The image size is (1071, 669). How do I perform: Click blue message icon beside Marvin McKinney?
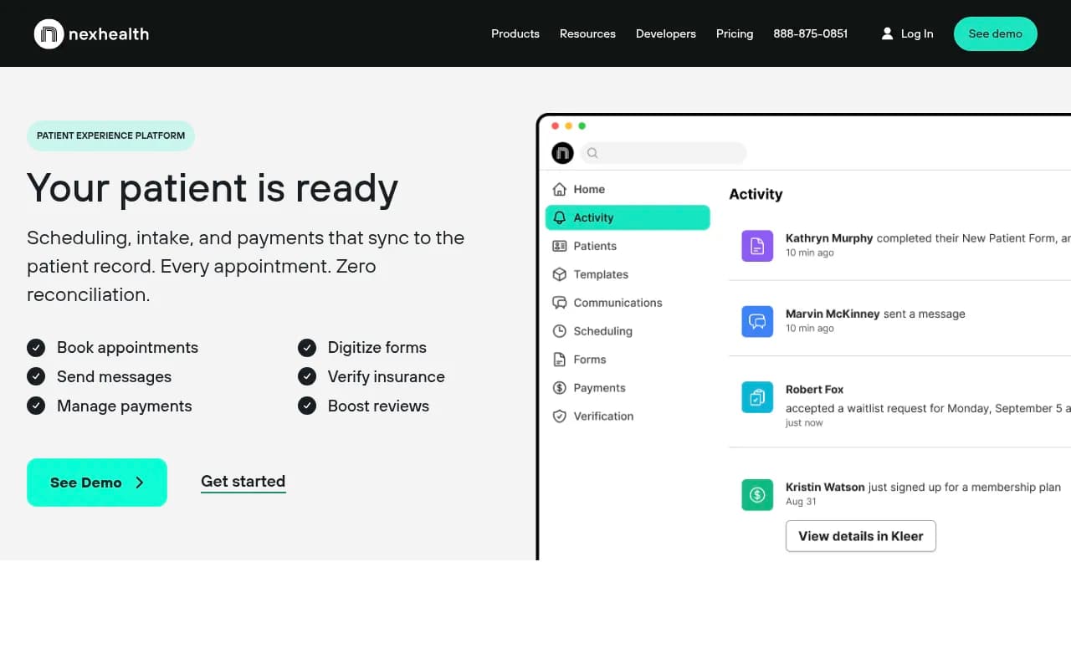click(x=757, y=321)
